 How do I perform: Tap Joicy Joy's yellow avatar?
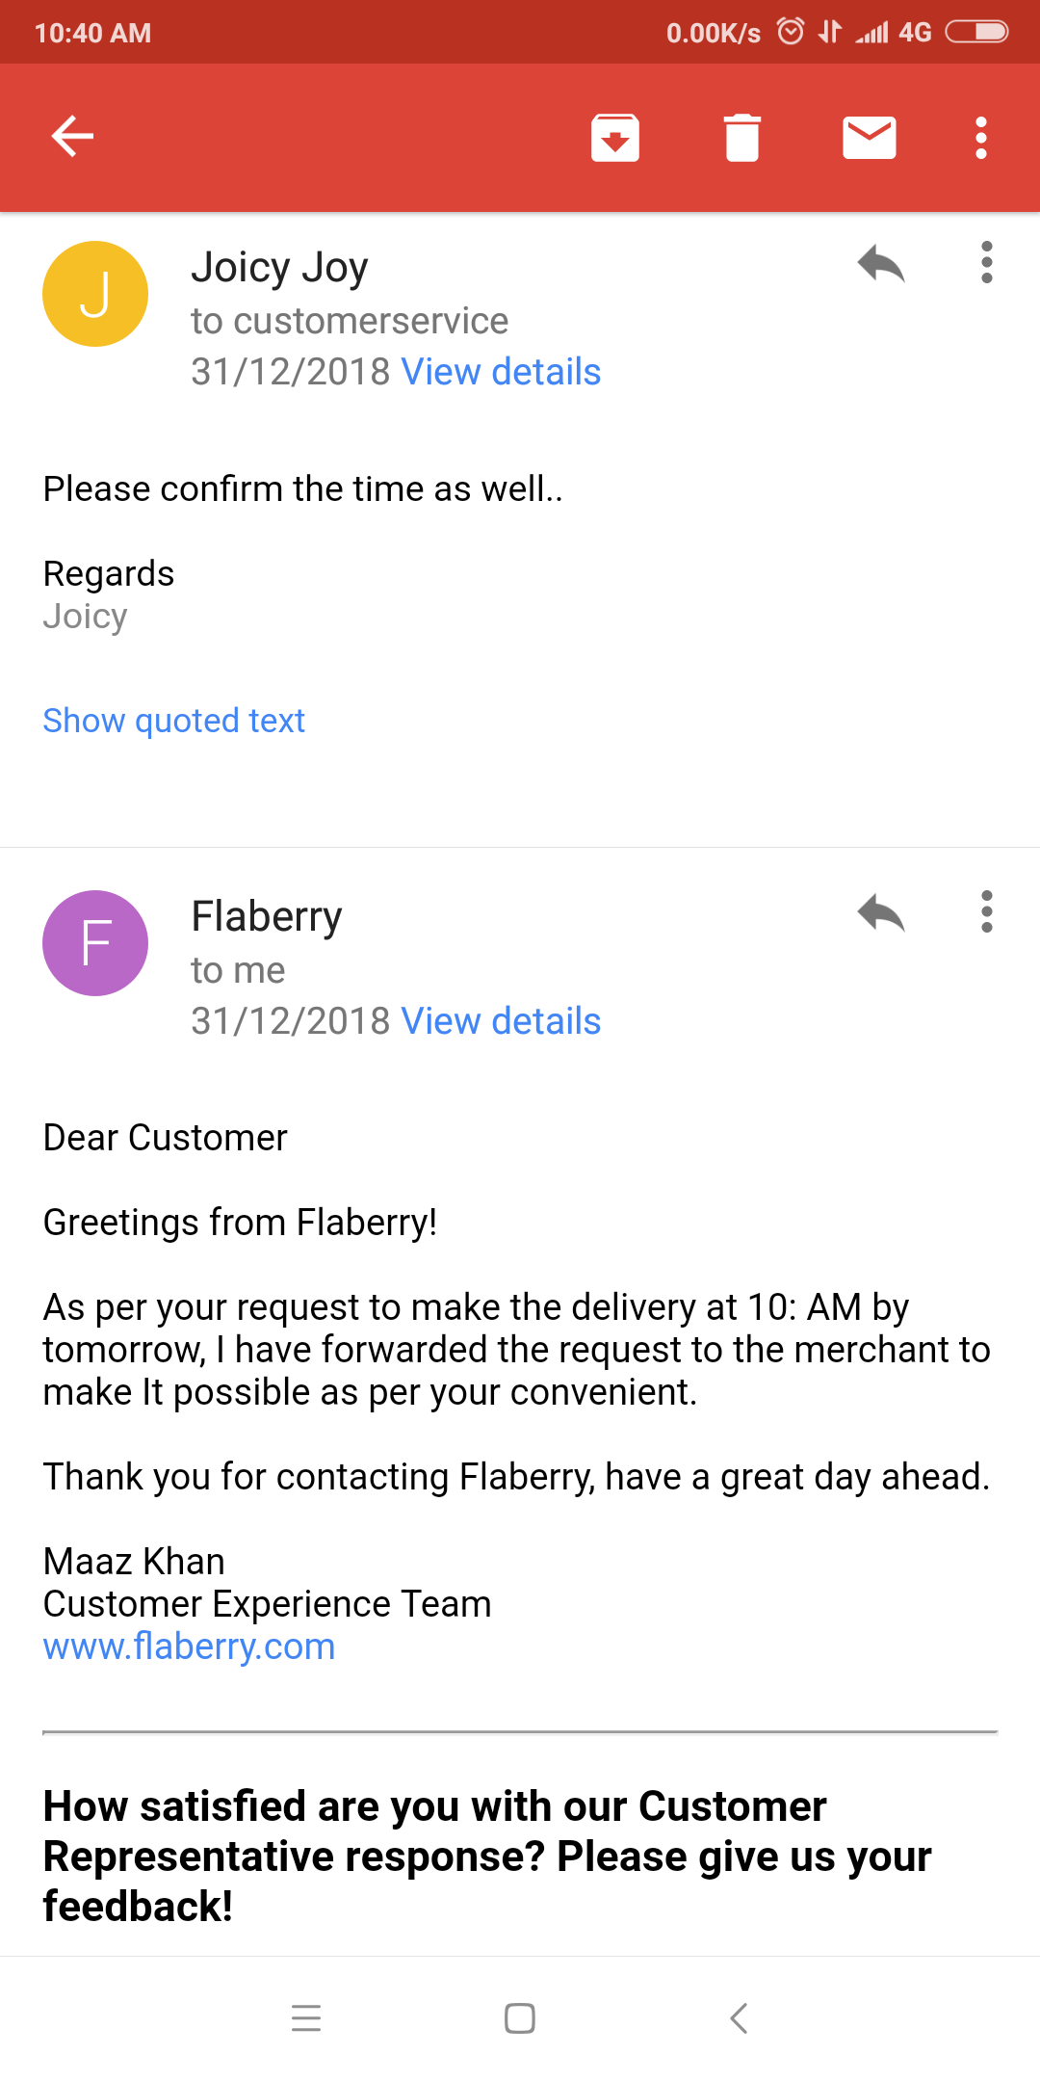tap(95, 294)
